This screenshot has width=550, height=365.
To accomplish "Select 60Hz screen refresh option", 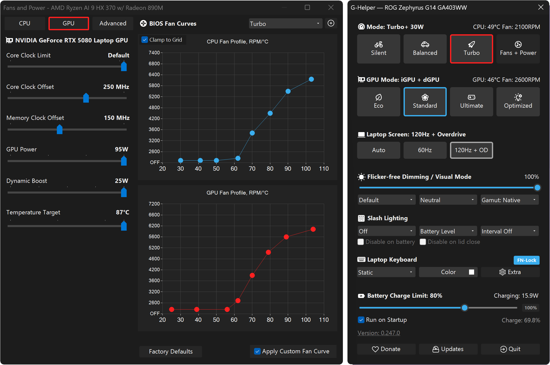I will pos(425,150).
